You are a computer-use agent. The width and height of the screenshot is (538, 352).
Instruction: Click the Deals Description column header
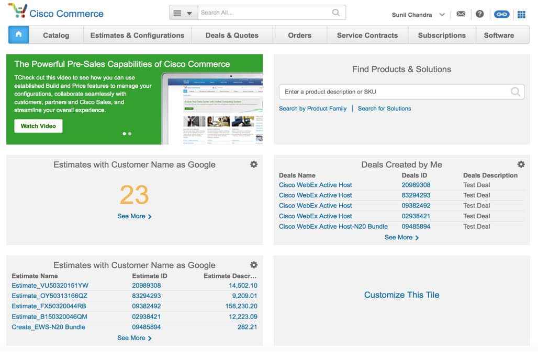[490, 175]
